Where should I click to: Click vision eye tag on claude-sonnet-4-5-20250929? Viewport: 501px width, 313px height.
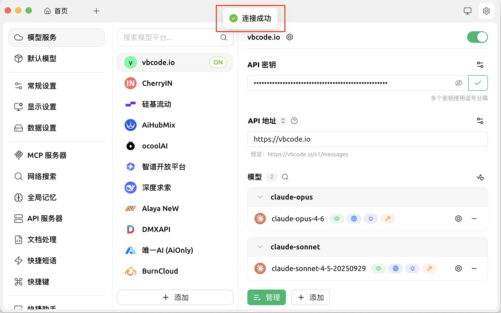point(378,268)
